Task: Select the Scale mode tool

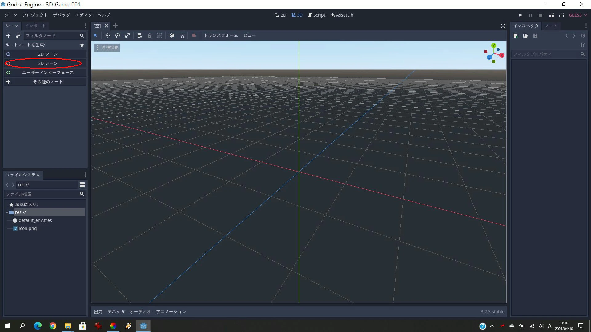Action: click(x=127, y=36)
